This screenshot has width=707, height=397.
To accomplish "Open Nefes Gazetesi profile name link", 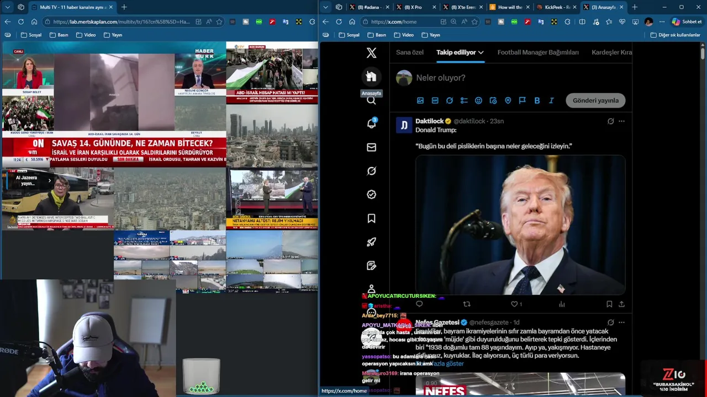I will (437, 323).
